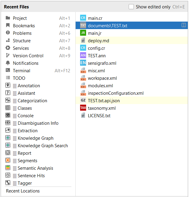Enable the Show edited only checkbox
The image size is (189, 197).
click(131, 7)
